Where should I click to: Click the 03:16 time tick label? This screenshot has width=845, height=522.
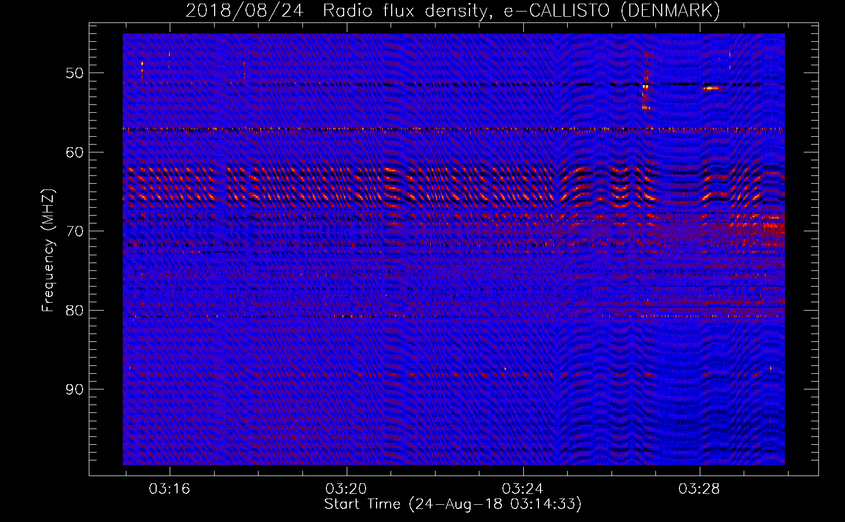tap(169, 489)
